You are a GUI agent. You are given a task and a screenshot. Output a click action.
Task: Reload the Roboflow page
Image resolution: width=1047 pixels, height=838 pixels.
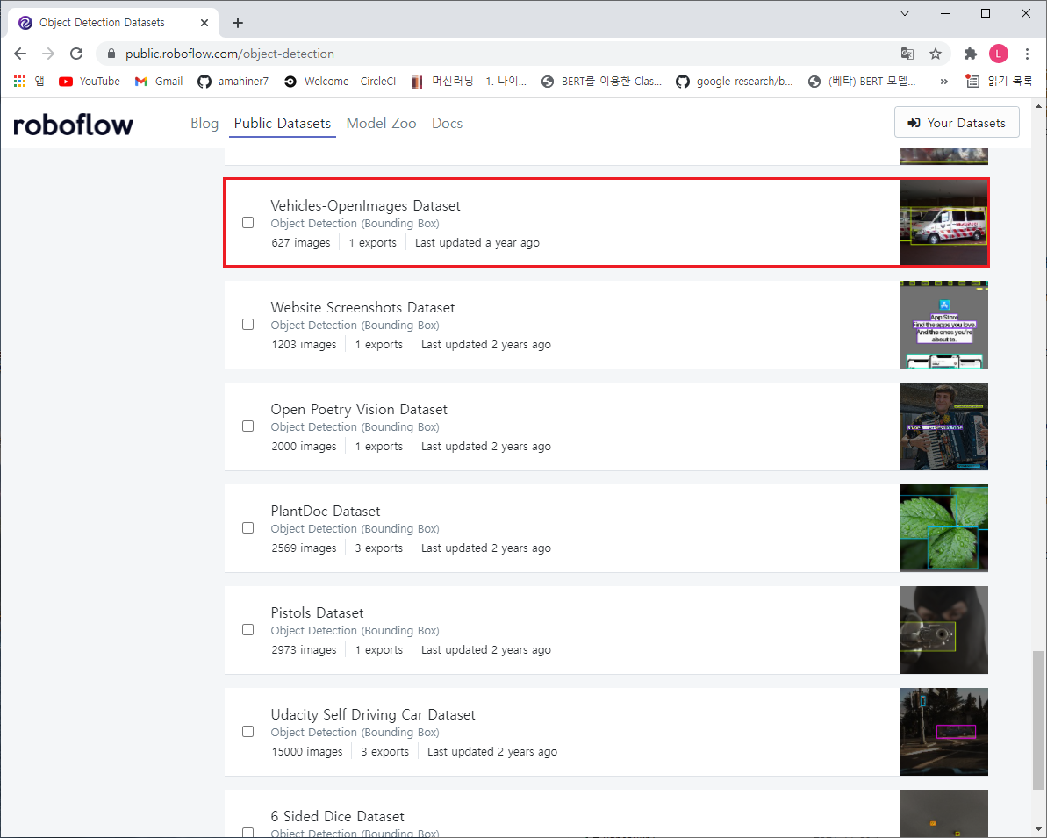click(x=76, y=54)
